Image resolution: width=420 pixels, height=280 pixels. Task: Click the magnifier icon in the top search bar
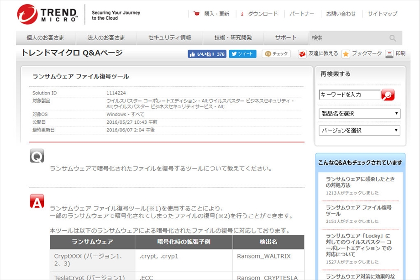[393, 38]
